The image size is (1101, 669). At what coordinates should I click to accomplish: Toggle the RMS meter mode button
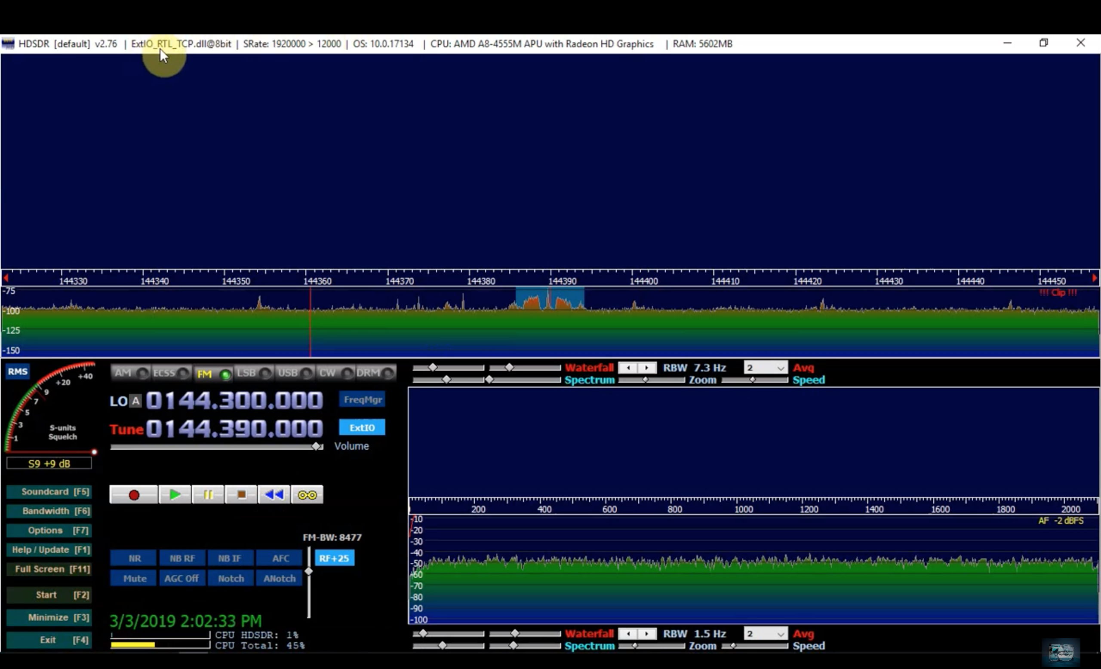tap(18, 371)
